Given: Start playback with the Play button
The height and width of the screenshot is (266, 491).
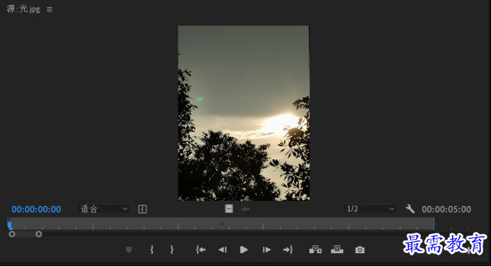Looking at the screenshot, I should (x=244, y=250).
